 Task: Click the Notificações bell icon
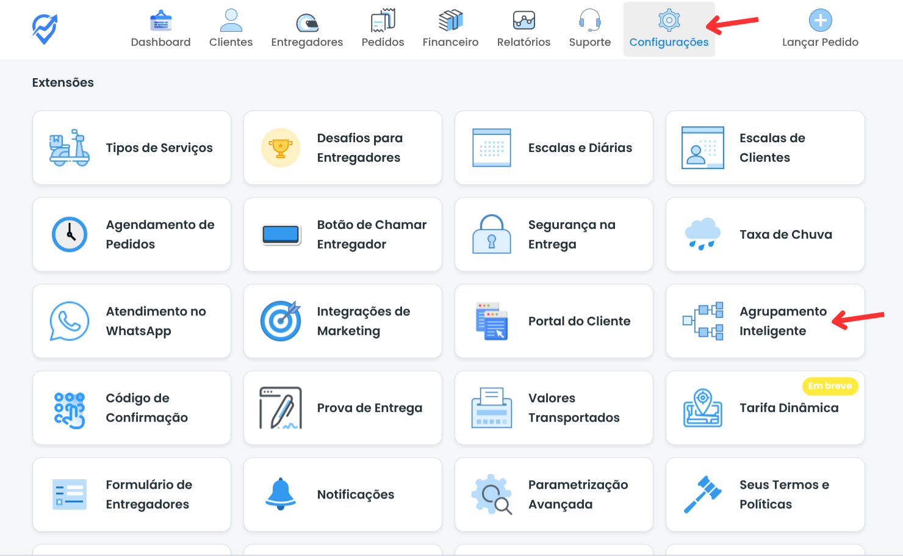(x=281, y=494)
